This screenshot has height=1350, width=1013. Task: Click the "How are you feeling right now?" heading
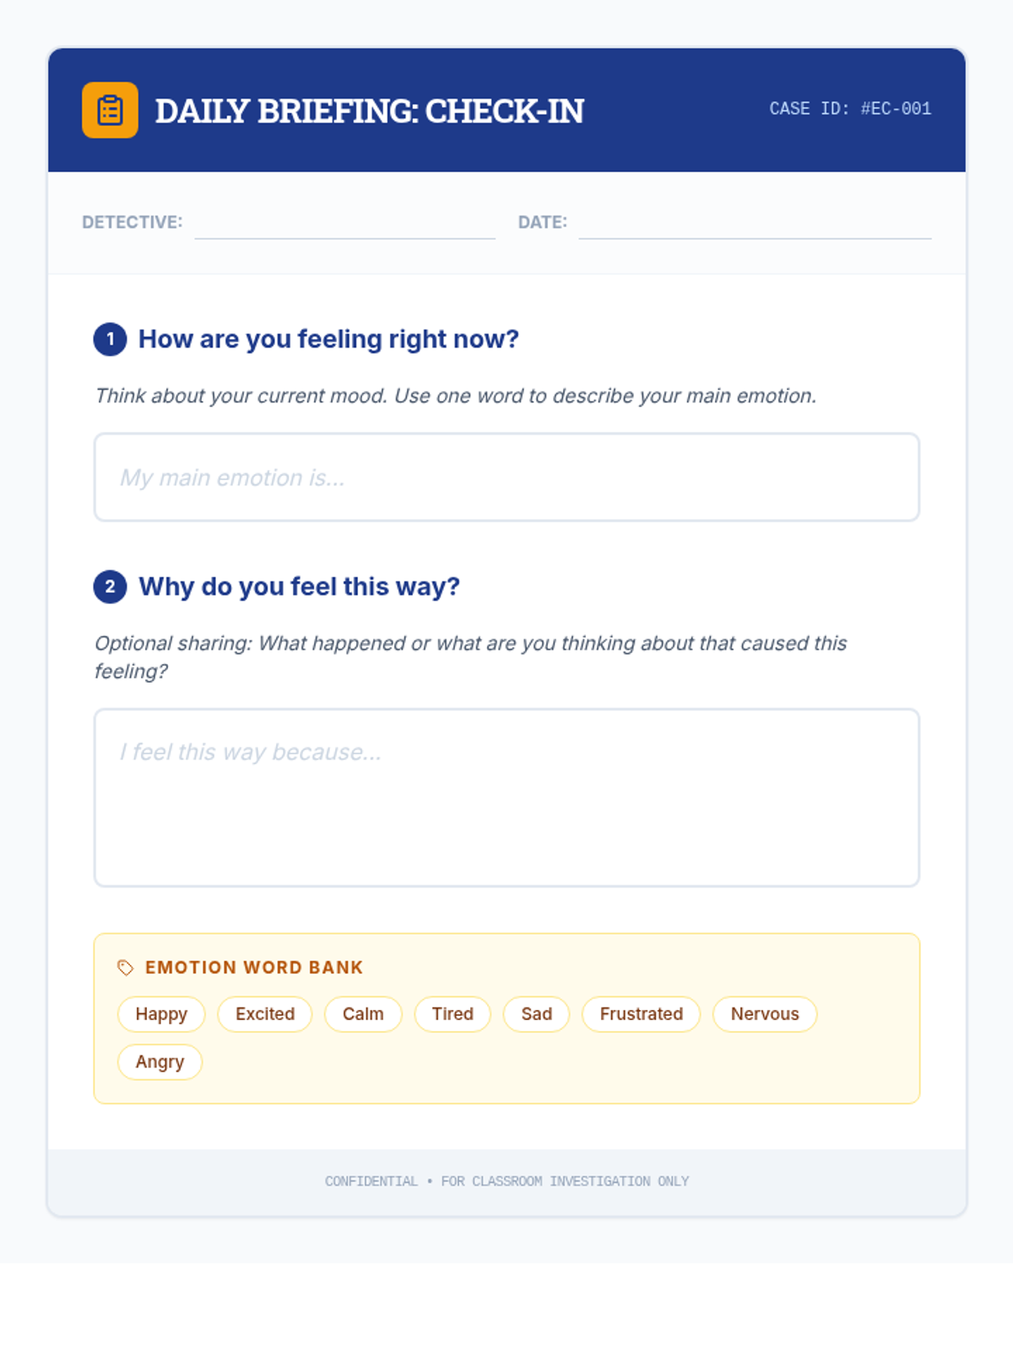click(x=328, y=339)
